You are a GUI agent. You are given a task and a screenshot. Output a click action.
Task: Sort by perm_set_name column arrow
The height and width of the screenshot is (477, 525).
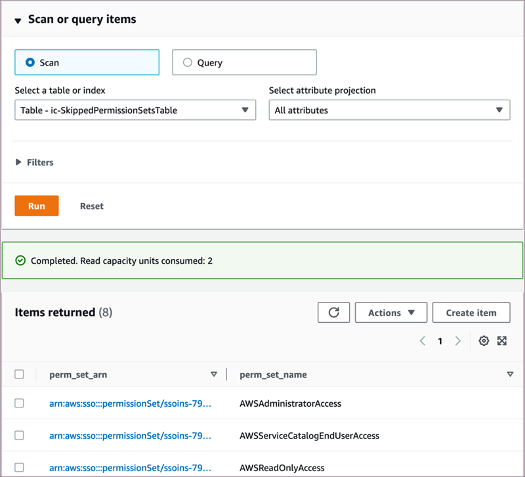click(x=510, y=375)
